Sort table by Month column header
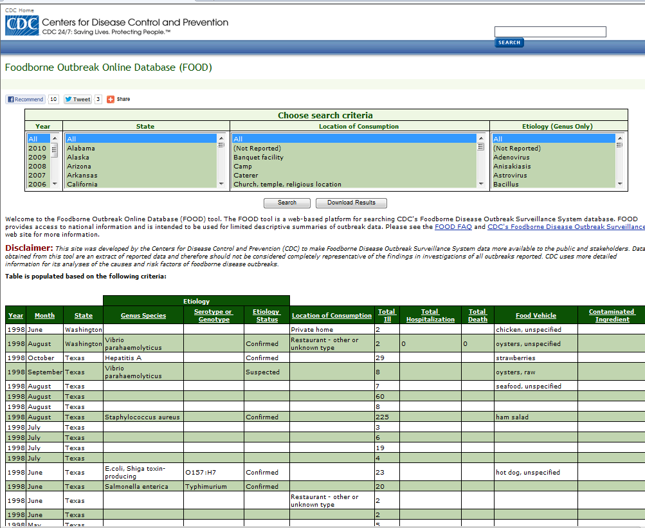645x528 pixels. (44, 316)
